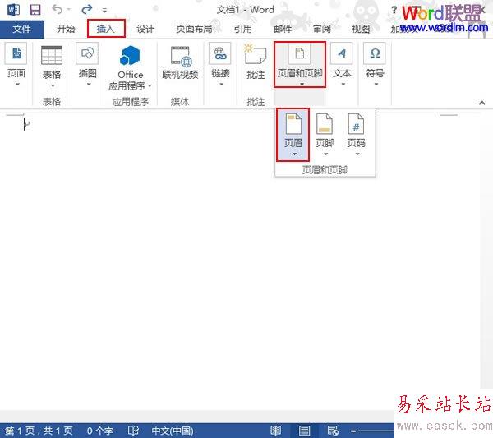Click the zoom slider track

point(376,431)
